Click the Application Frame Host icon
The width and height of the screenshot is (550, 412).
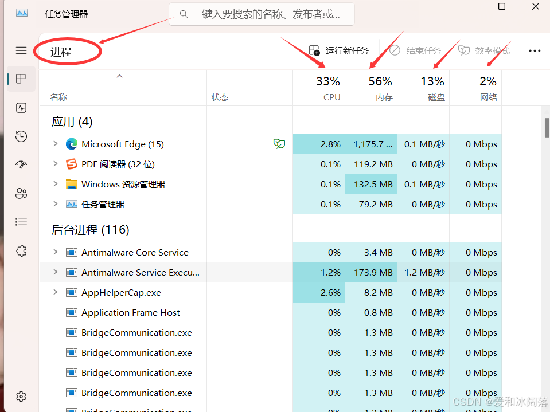(72, 312)
